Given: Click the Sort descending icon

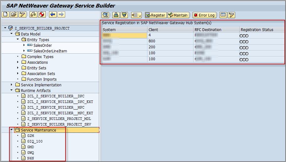Looking at the screenshot, I should pyautogui.click(x=124, y=15).
